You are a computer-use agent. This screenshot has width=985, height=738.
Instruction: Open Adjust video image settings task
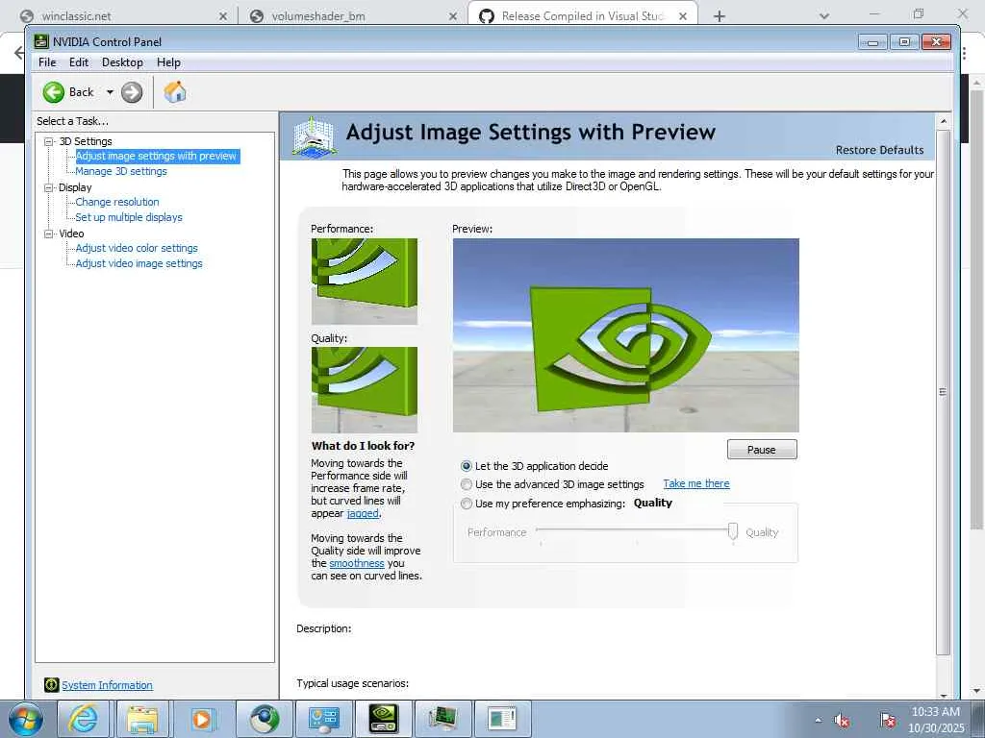[x=139, y=263]
